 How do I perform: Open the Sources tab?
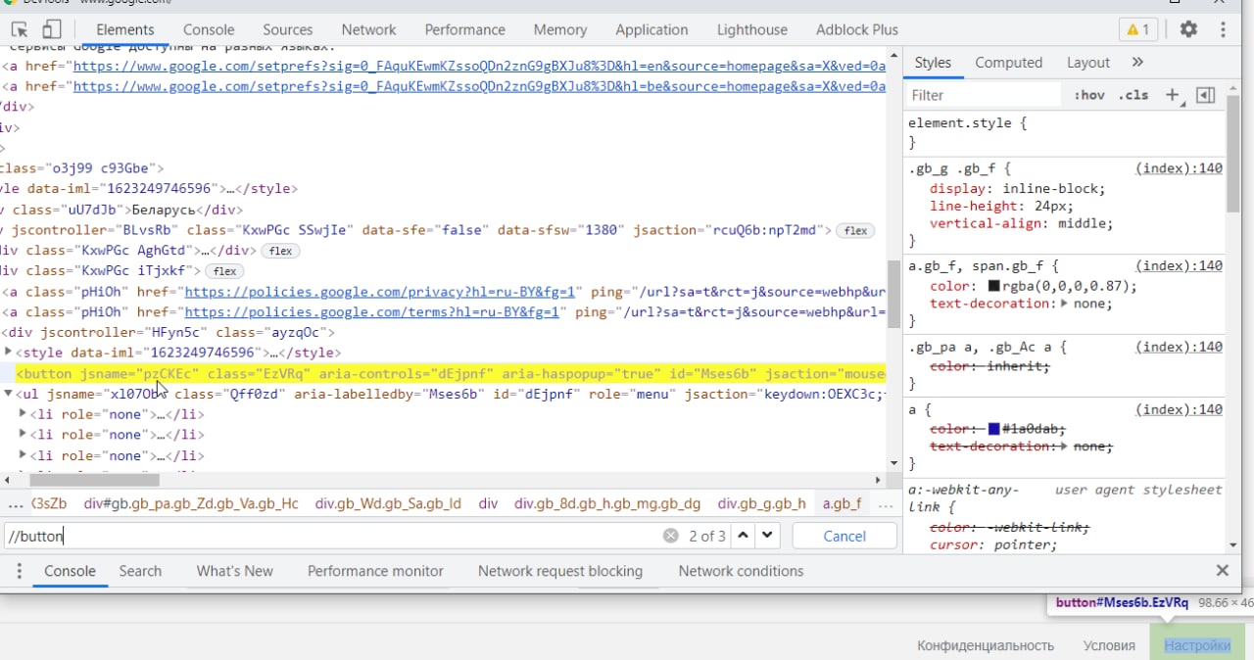[288, 29]
